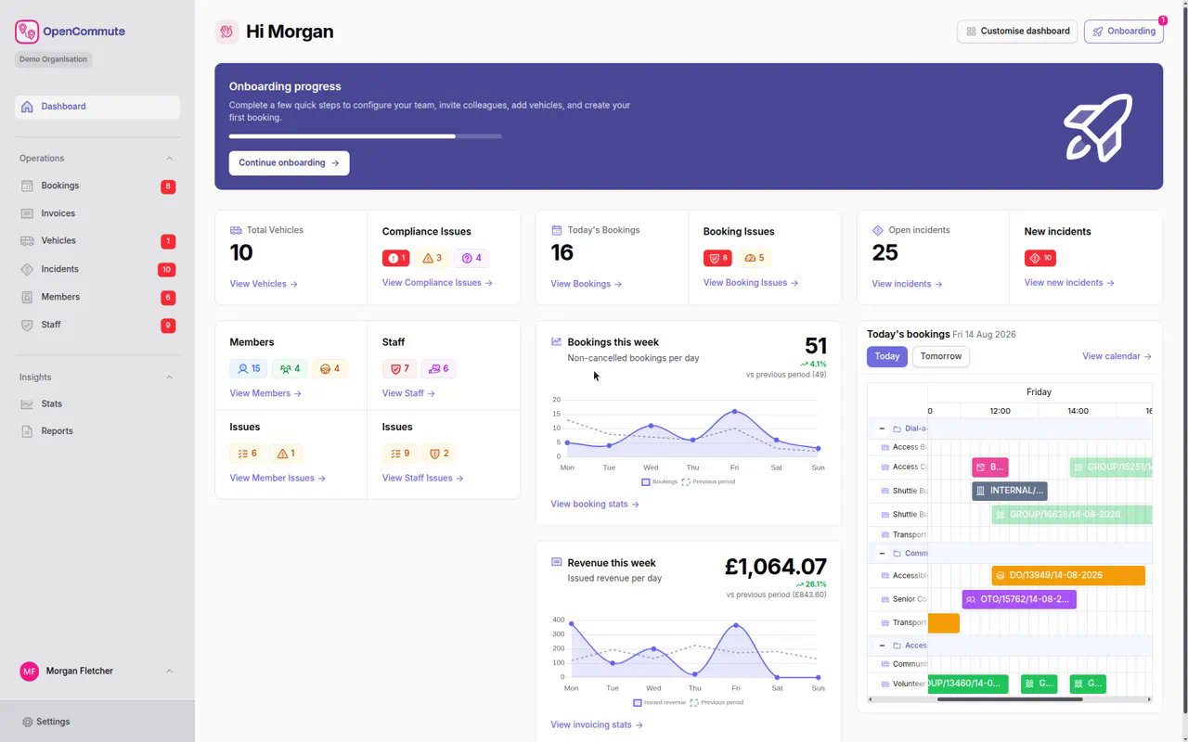Click the Today's Bookings calendar icon

click(557, 230)
